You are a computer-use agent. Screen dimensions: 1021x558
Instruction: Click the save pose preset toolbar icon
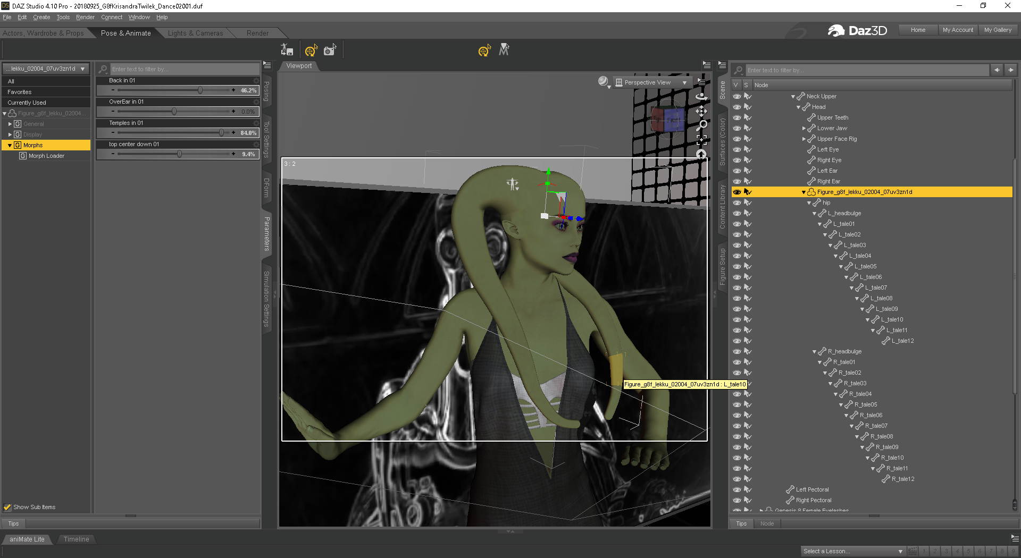tap(287, 50)
